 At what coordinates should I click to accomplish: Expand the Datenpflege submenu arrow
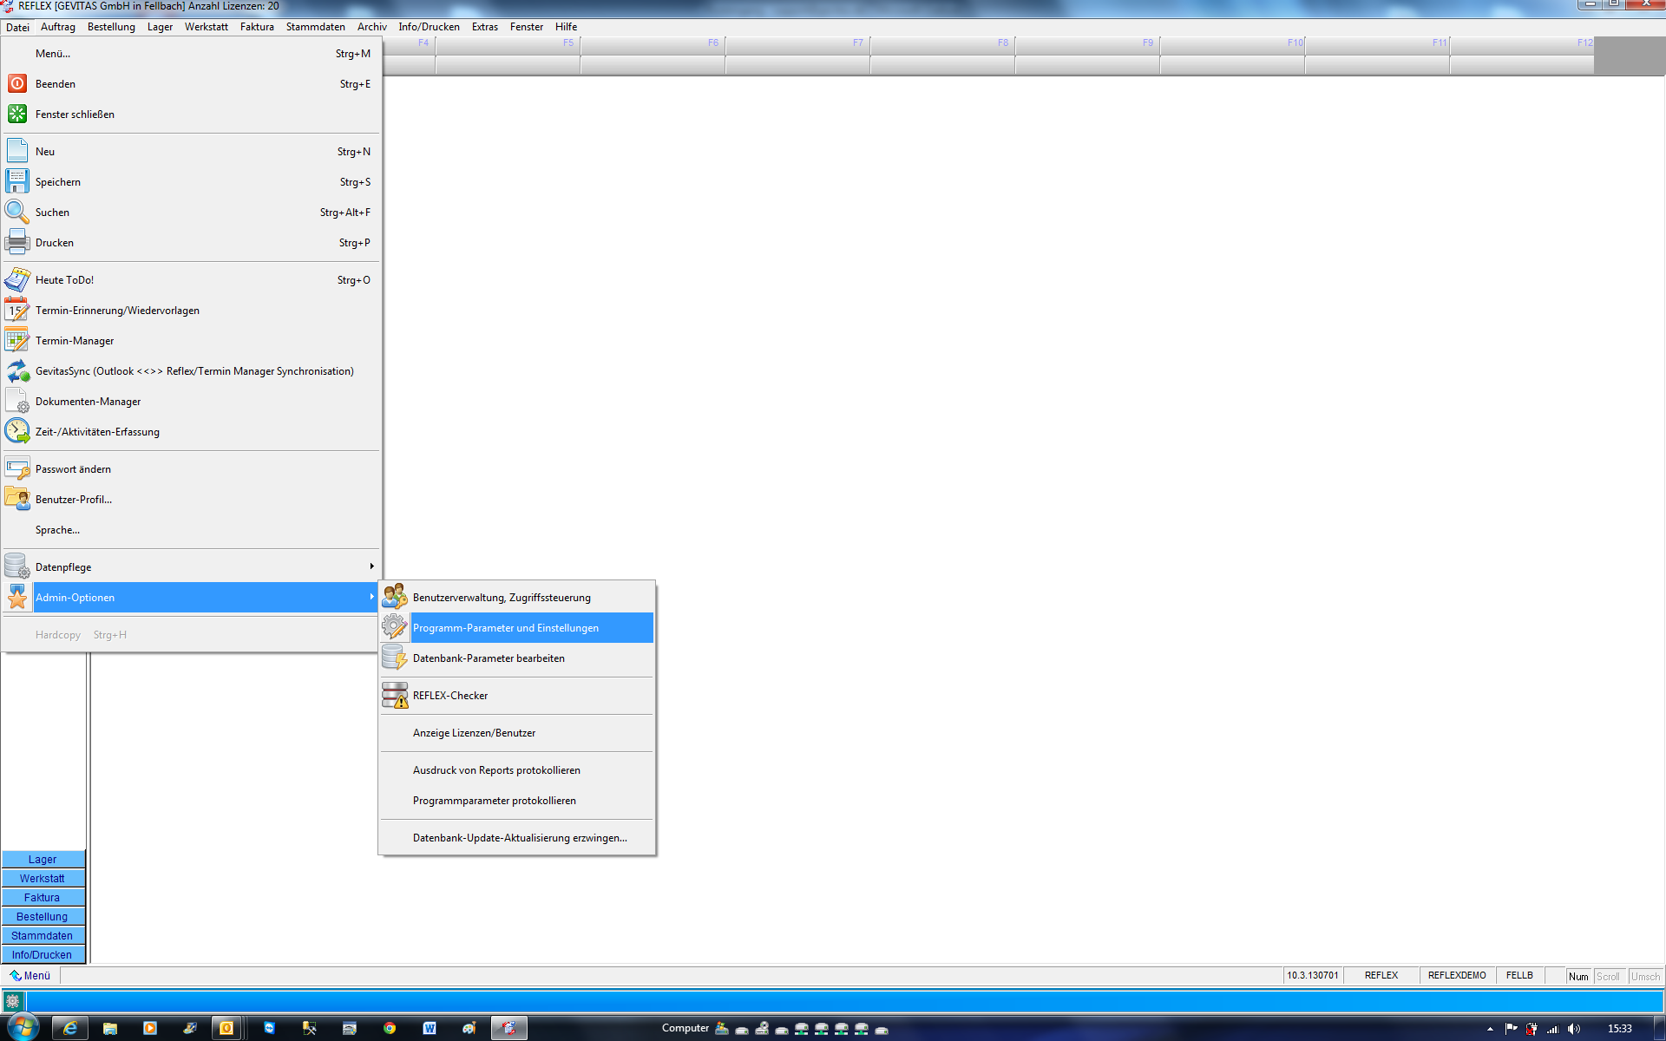pyautogui.click(x=371, y=566)
